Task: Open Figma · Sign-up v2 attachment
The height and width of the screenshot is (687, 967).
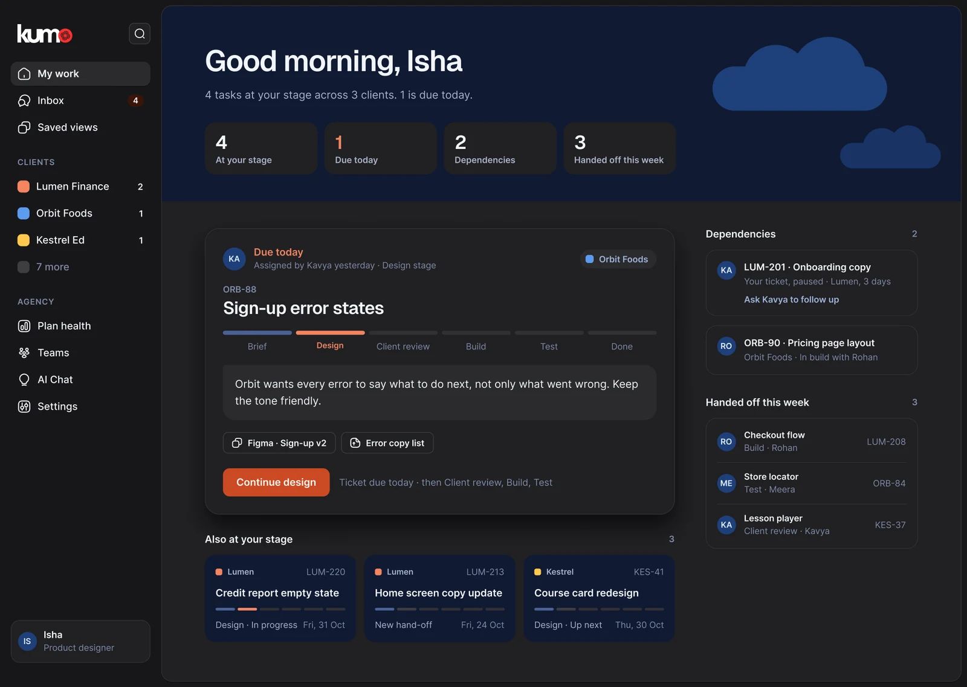Action: (279, 443)
